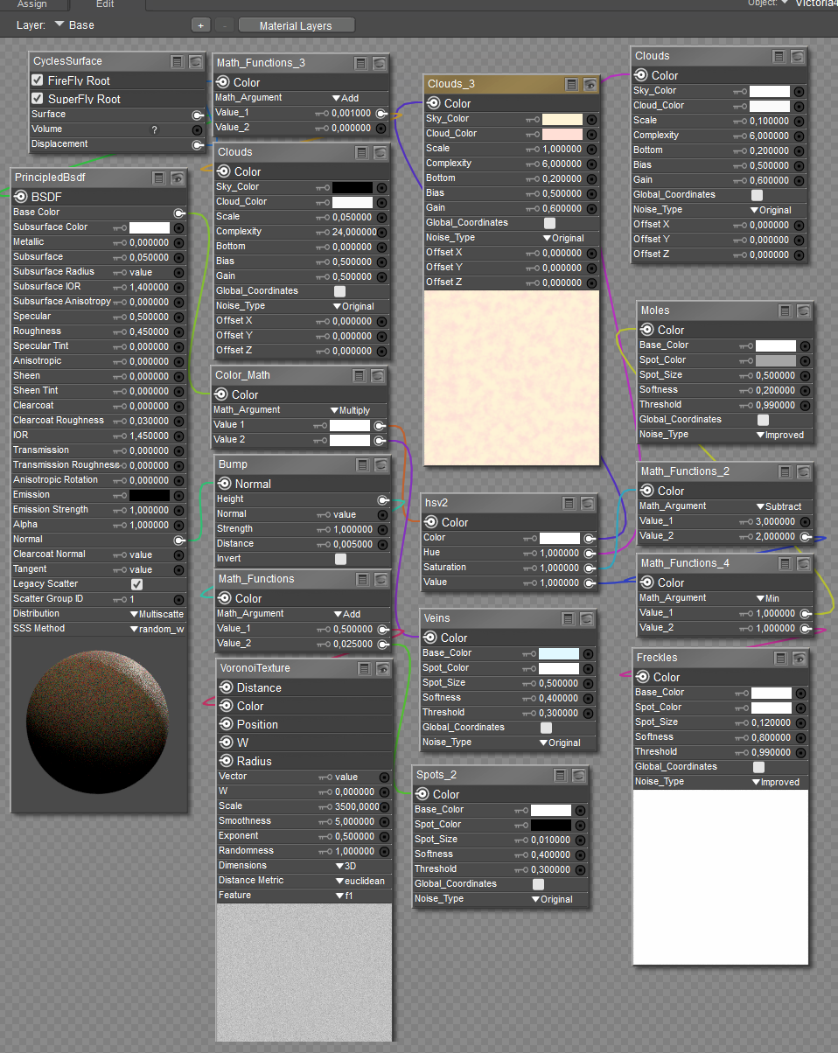Click the Math_Functions_2 Value_1 field
Image resolution: width=838 pixels, height=1053 pixels.
[775, 521]
